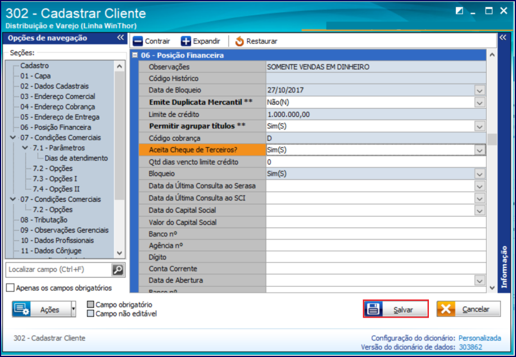Click the Restaurar arrow icon
The width and height of the screenshot is (516, 357).
[239, 42]
